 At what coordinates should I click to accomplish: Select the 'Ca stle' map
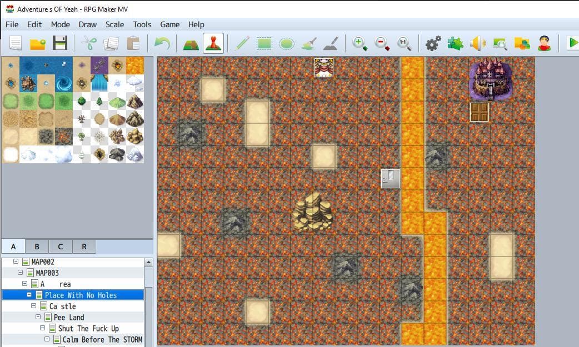pos(62,306)
